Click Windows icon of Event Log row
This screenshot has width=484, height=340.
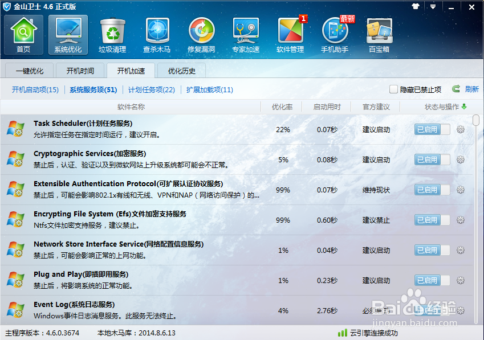pyautogui.click(x=15, y=310)
